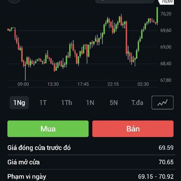
Task: Click the 70,69 current price label
Action: tap(166, 2)
